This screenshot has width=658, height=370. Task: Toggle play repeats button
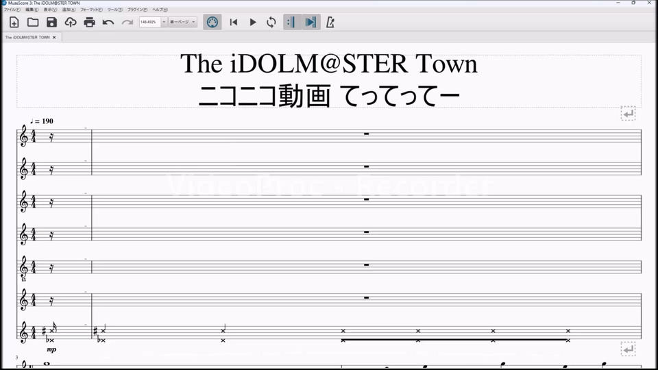click(291, 22)
